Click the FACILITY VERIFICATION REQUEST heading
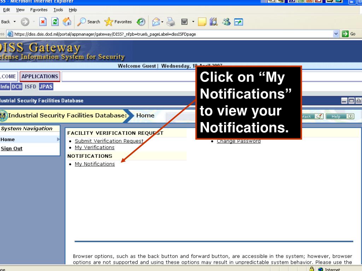This screenshot has height=271, width=362. (x=115, y=133)
